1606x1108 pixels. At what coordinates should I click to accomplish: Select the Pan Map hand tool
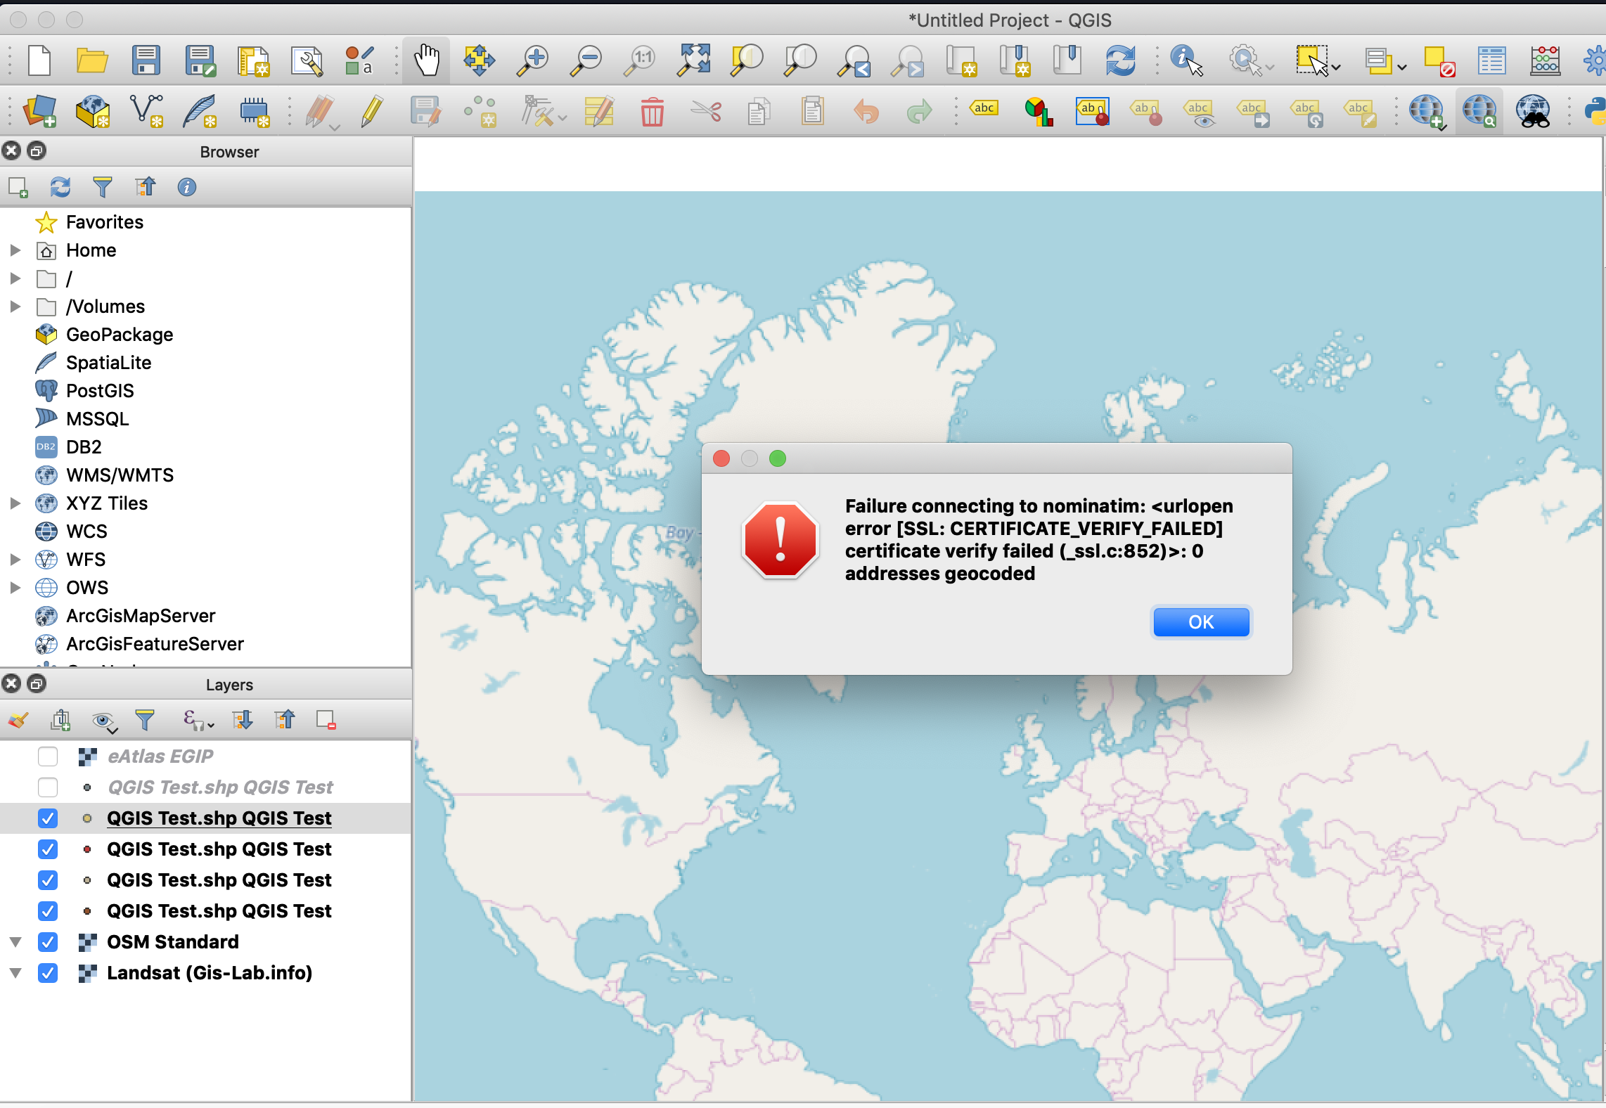click(x=426, y=60)
